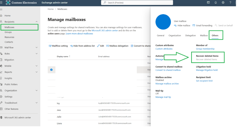Viewport: 237px width, 127px height.
Task: Collapse the Recipients section chevron
Action: tap(36, 22)
